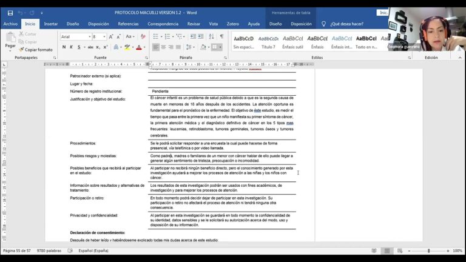This screenshot has width=466, height=262.
Task: Toggle superscript x² formatting
Action: coord(106,47)
